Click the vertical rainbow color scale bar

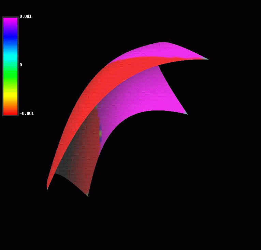click(10, 66)
